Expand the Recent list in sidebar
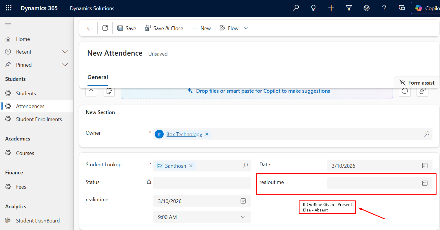 (65, 52)
